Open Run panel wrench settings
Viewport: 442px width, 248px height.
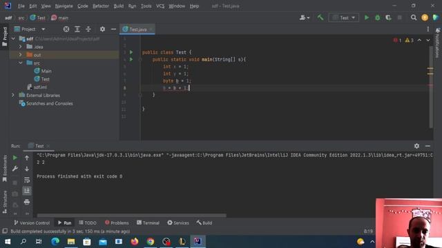15,169
